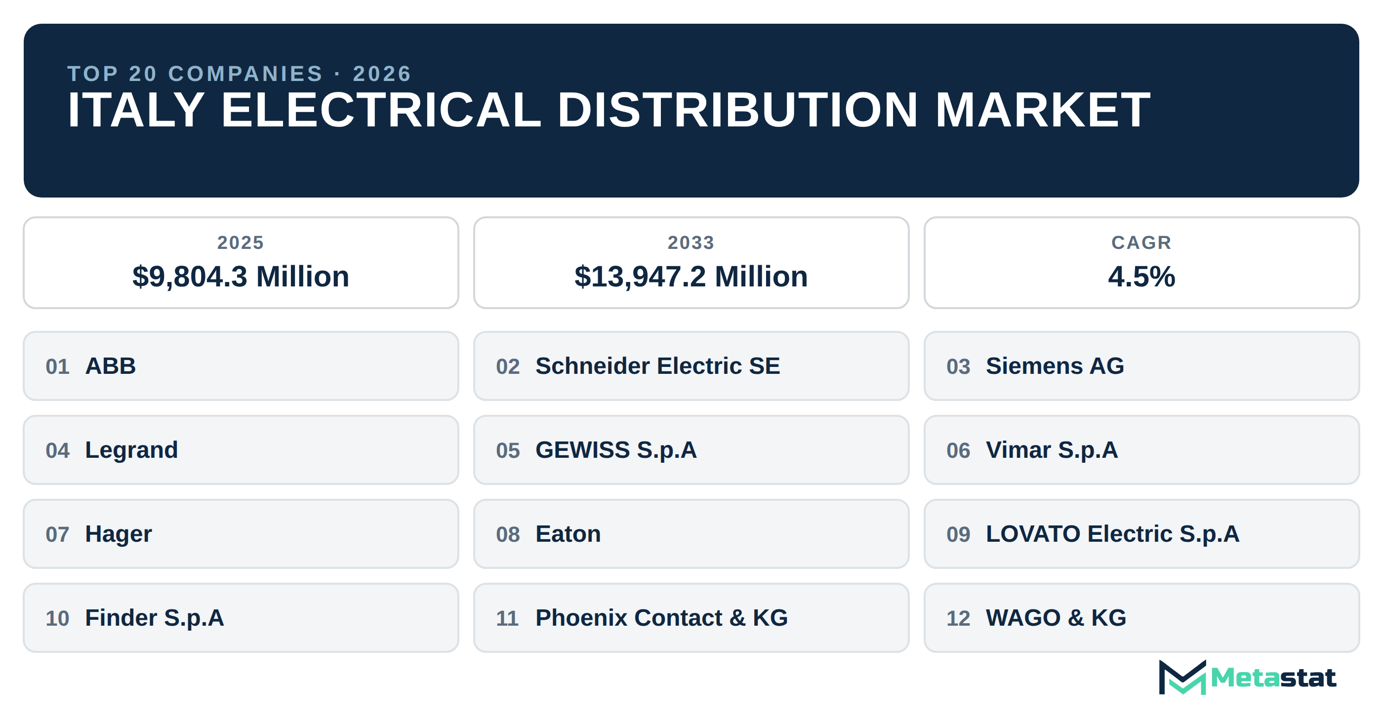
Task: Click the 2025 value $9,804.3 Million
Action: pos(241,277)
